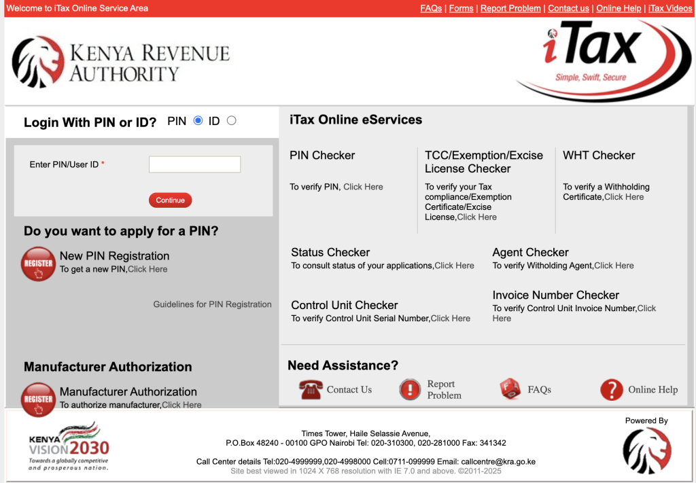
Task: Click Here link for WHT Checker
Action: pos(623,197)
